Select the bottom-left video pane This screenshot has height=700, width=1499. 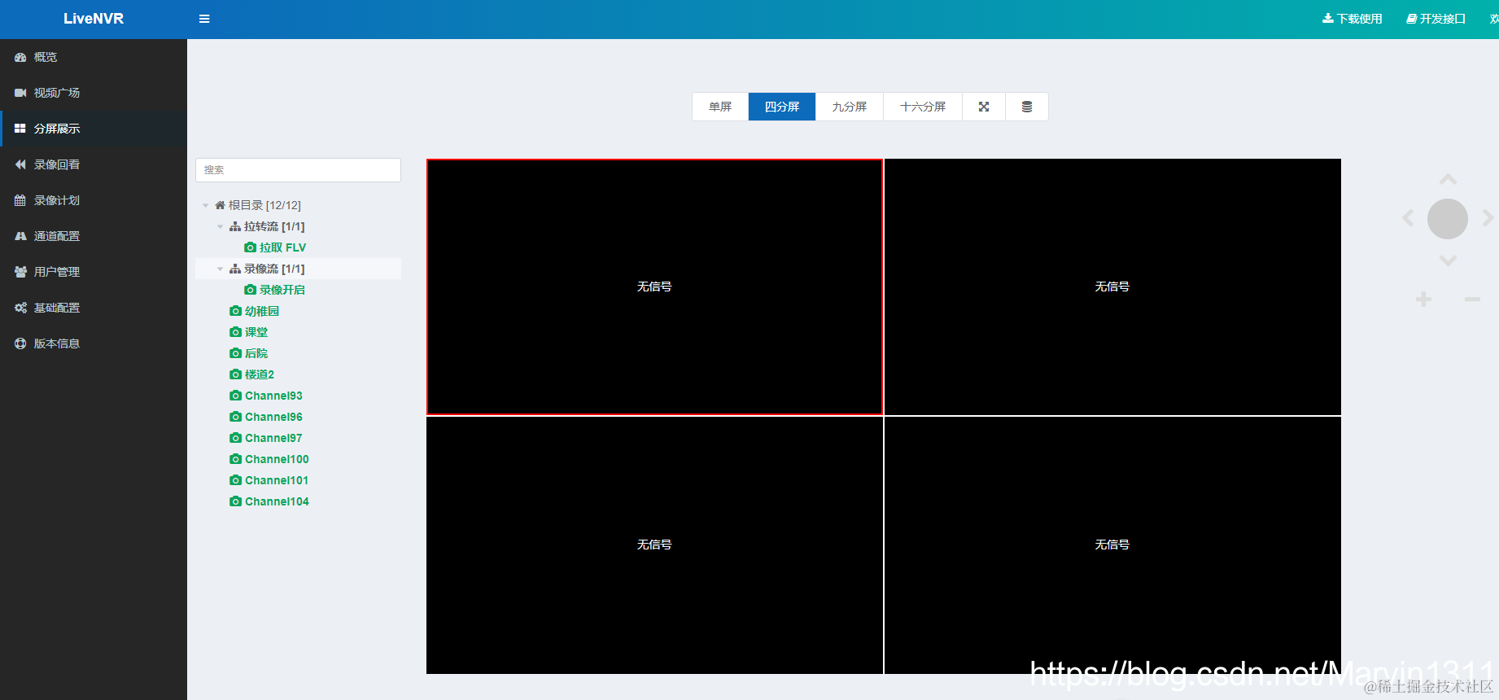point(654,545)
